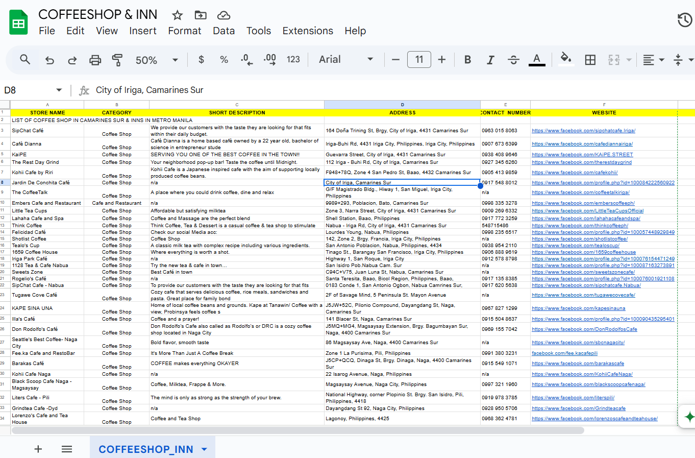
Task: Click the horizontal scrollbar
Action: coord(297,430)
